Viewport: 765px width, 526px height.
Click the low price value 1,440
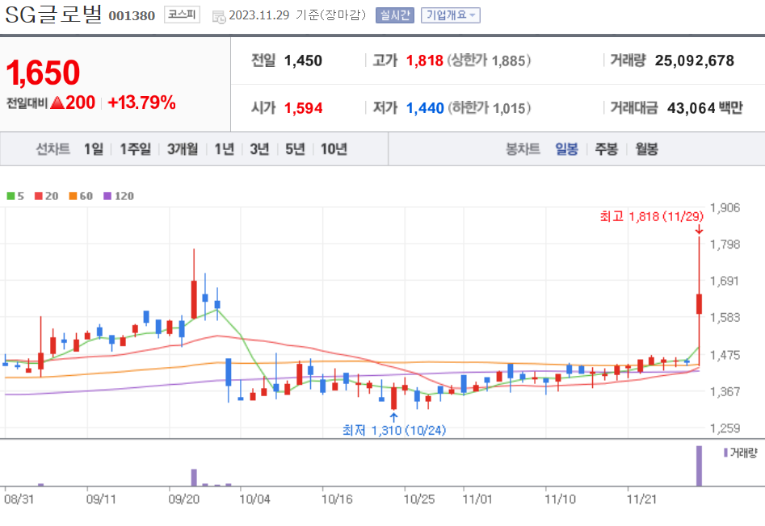(425, 108)
